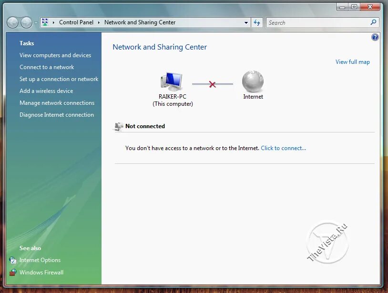Minimize the Network and Sharing Center window
The image size is (388, 293).
click(x=342, y=7)
